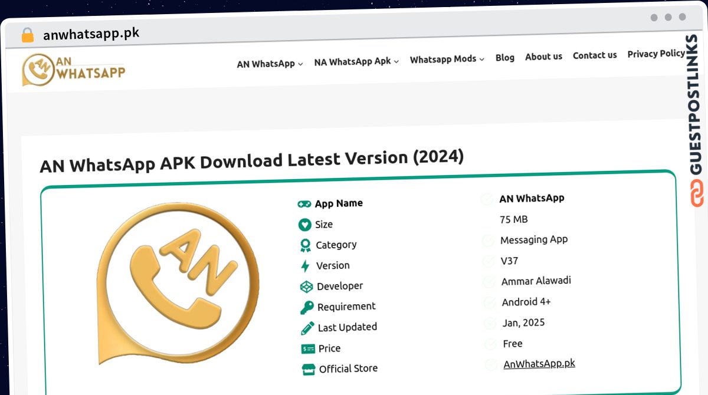Click the lightning bolt icon beside Version
The image size is (708, 395).
[305, 266]
